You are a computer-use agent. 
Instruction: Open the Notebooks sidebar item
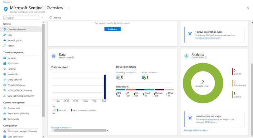pos(13,74)
